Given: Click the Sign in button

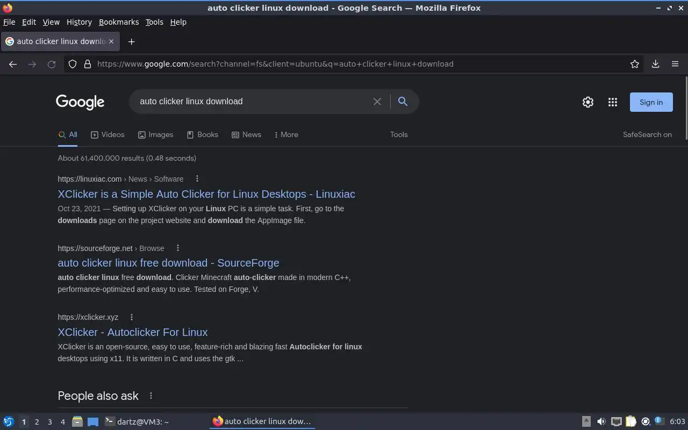Looking at the screenshot, I should click(651, 102).
